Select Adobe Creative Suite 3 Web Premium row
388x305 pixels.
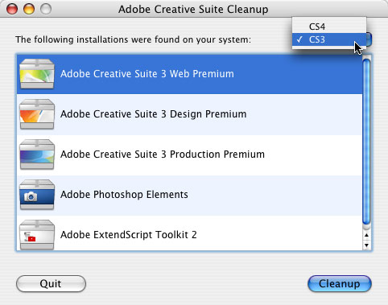point(189,74)
